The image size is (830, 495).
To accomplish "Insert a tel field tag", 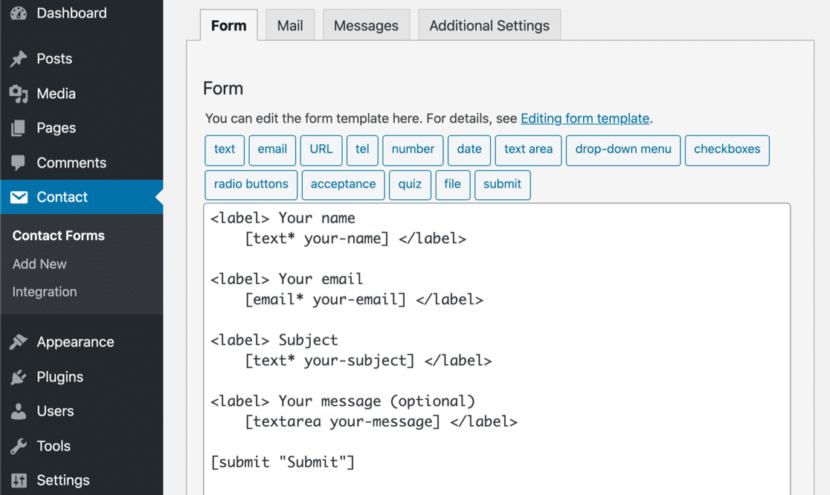I will pos(362,150).
